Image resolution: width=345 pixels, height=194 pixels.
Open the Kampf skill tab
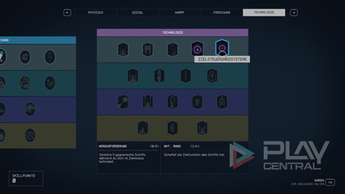(x=179, y=13)
